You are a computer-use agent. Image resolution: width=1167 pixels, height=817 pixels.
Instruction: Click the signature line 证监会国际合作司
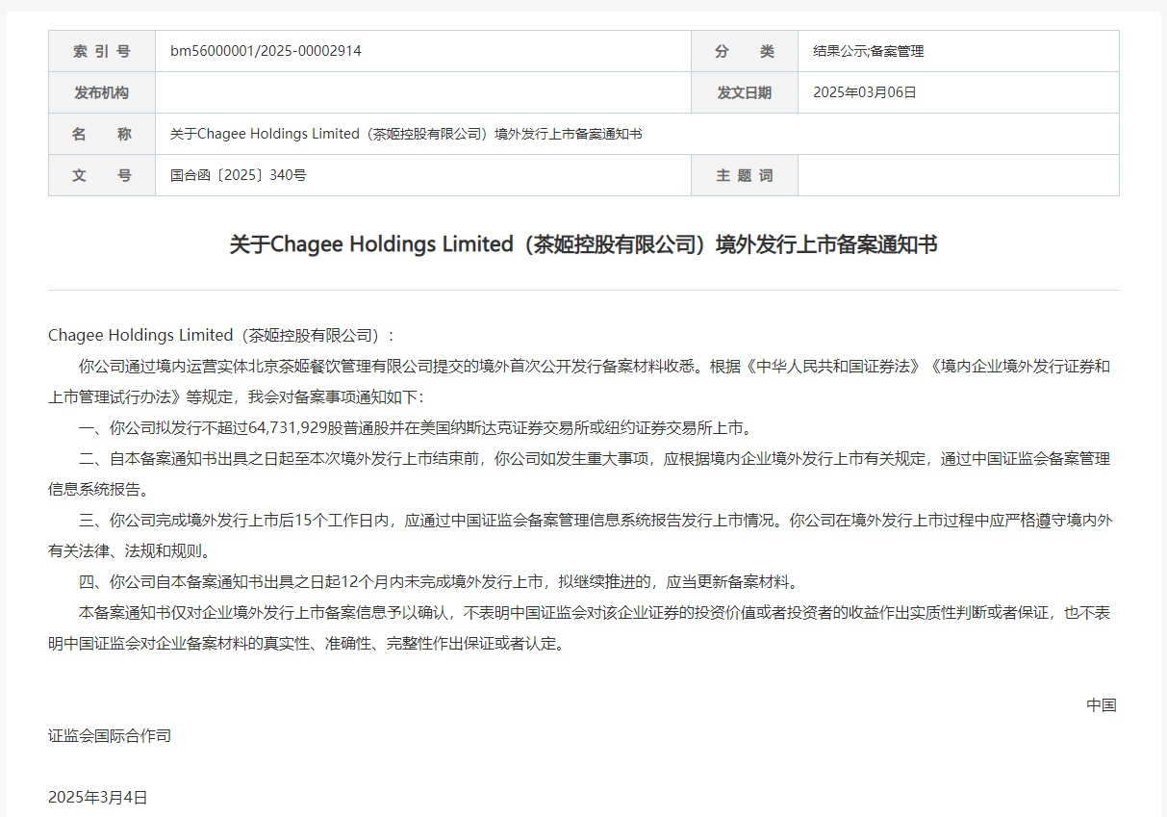point(110,735)
